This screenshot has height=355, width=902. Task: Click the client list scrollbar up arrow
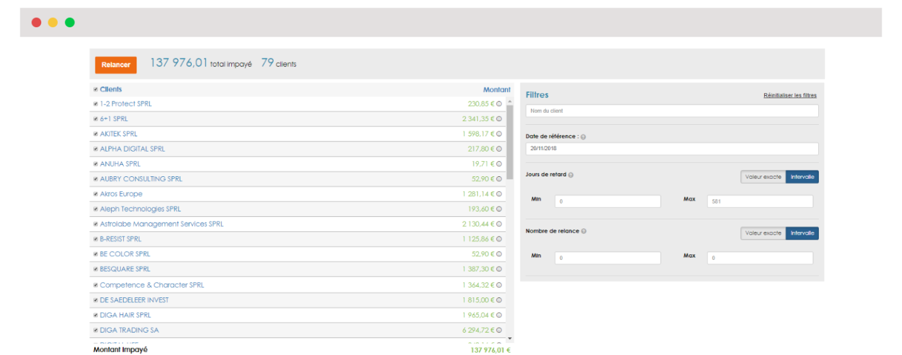point(509,101)
